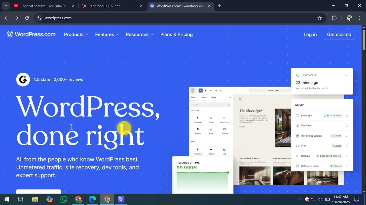Image resolution: width=366 pixels, height=205 pixels.
Task: Select the pencil edit tool in editor mockup
Action: click(206, 91)
